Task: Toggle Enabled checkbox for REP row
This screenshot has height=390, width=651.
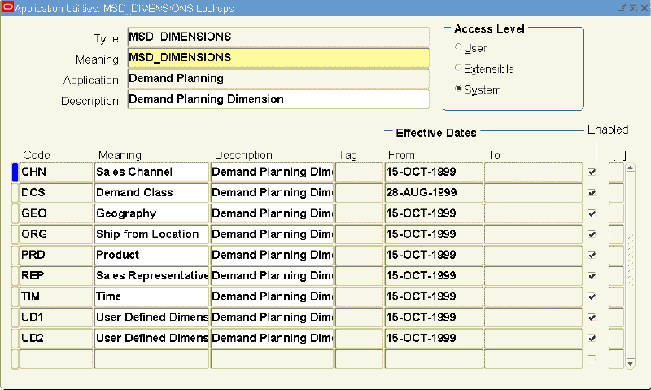Action: click(x=592, y=276)
